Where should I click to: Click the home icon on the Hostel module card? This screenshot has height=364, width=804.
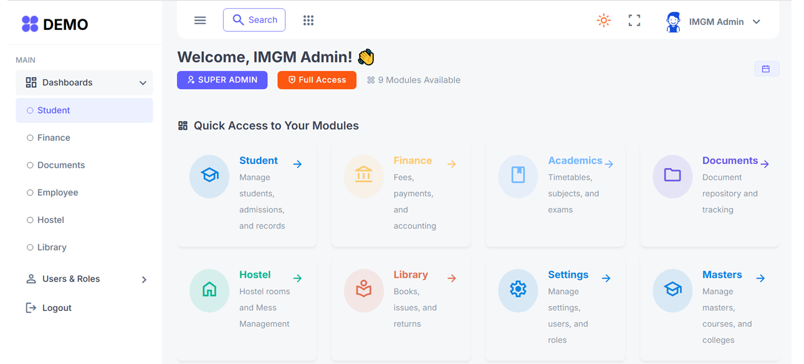coord(209,290)
